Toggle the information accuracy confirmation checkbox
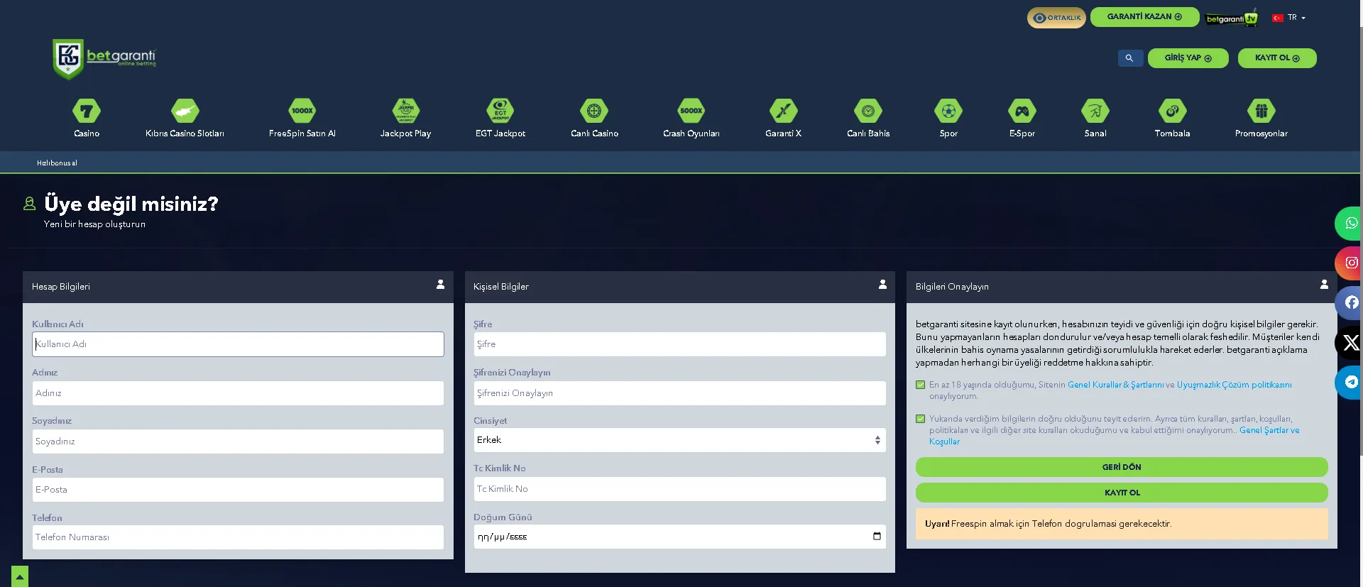The height and width of the screenshot is (587, 1363). 921,419
